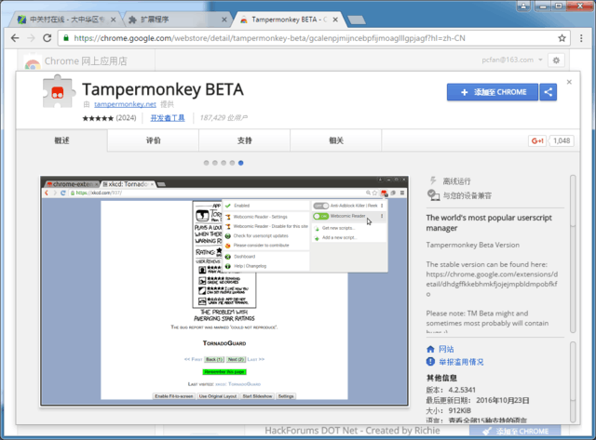Reload the page with the refresh icon
Viewport: 596px width, 440px height.
[47, 38]
